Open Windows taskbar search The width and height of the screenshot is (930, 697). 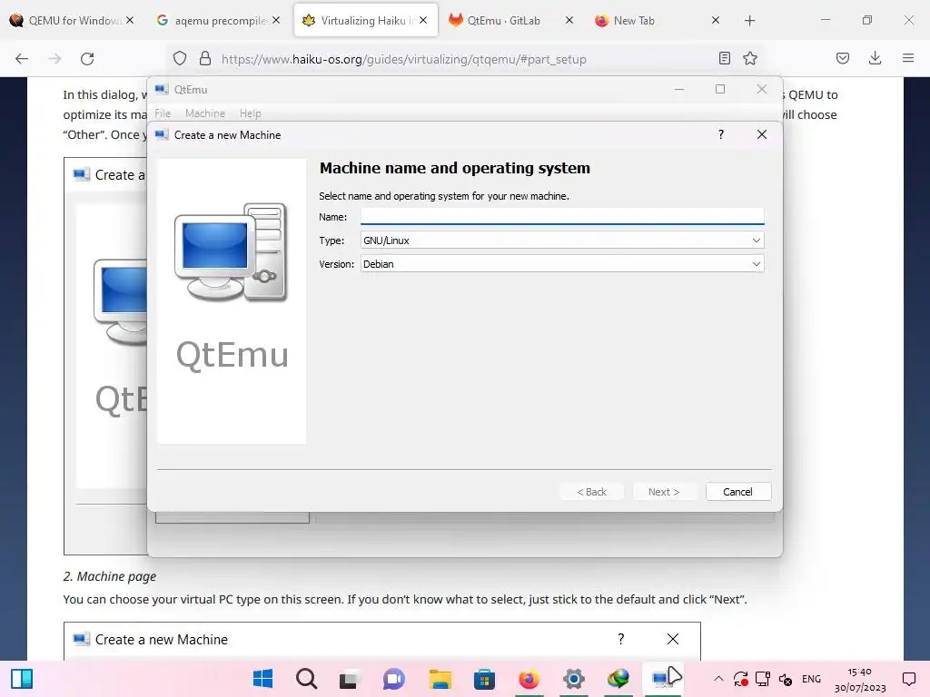tap(307, 679)
